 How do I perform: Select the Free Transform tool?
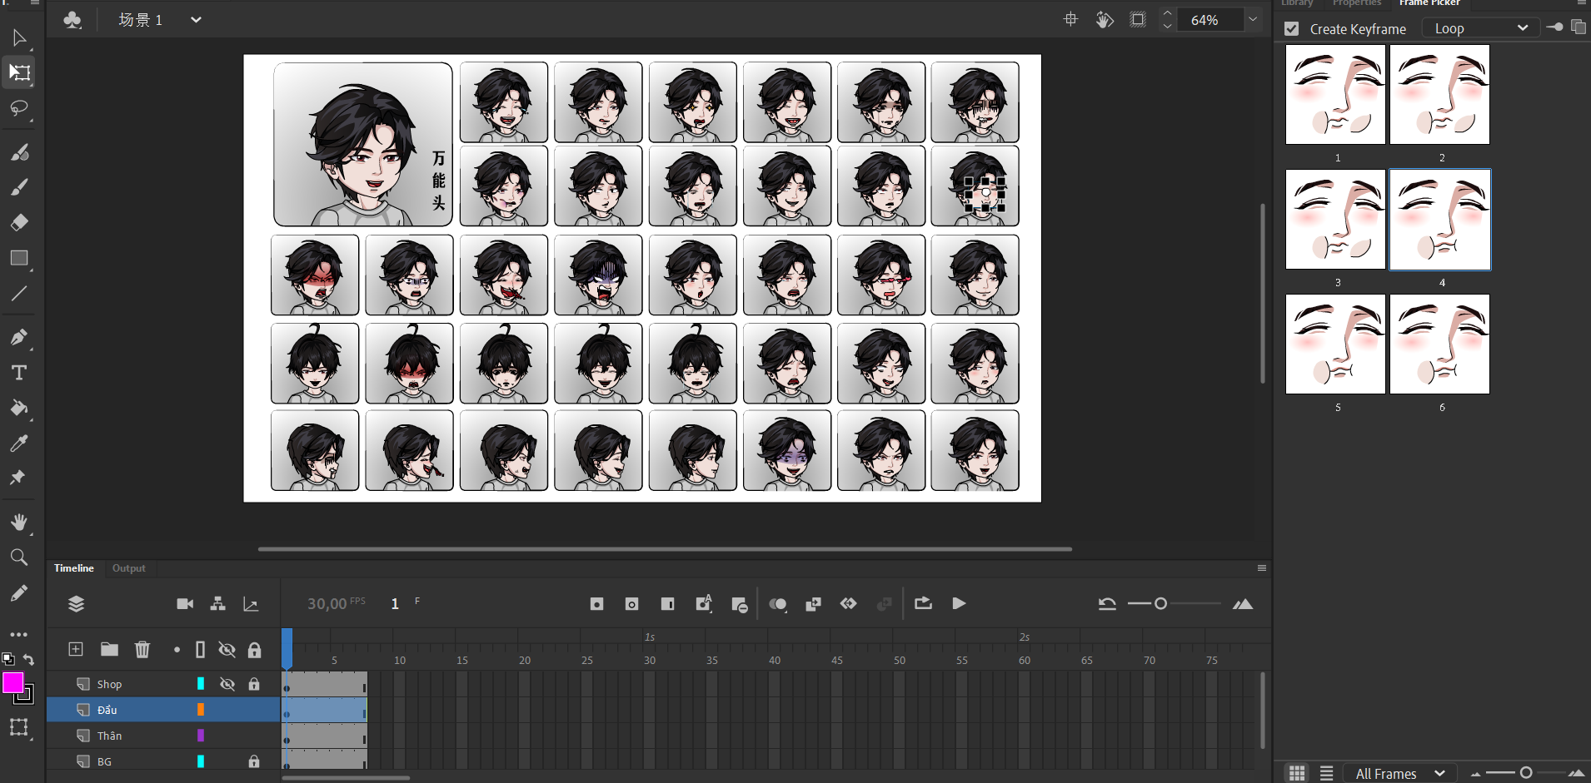coord(19,73)
